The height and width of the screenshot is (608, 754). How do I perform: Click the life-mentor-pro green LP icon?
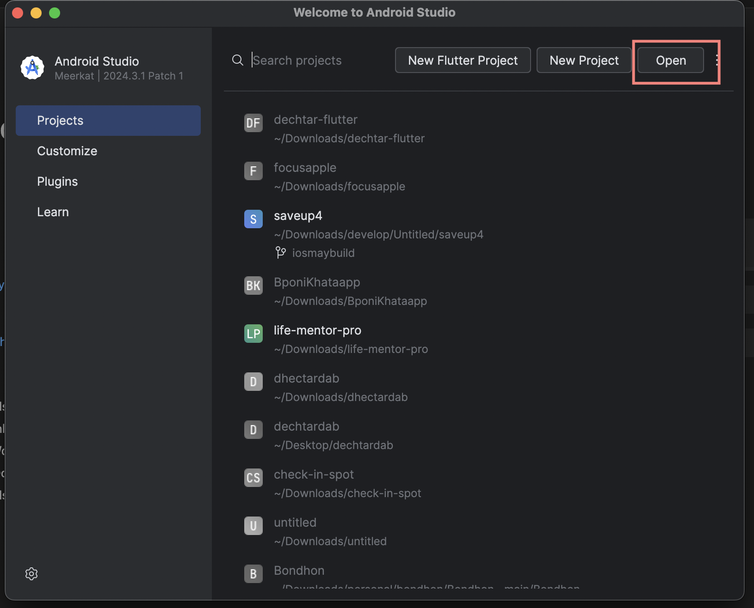[253, 334]
